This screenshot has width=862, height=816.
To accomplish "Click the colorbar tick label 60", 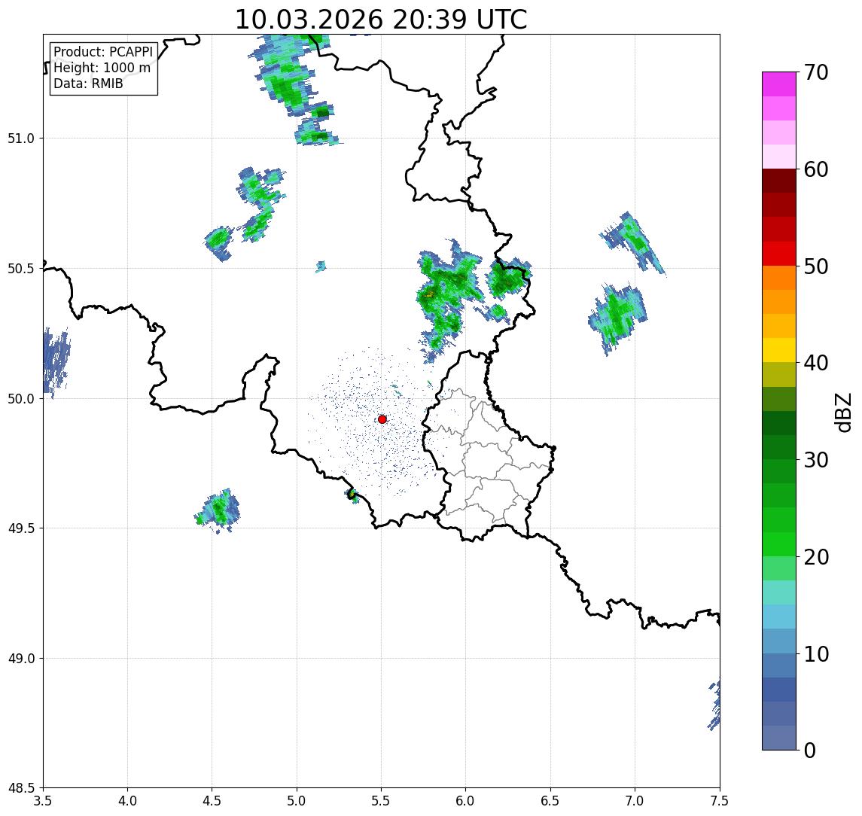I will point(815,170).
